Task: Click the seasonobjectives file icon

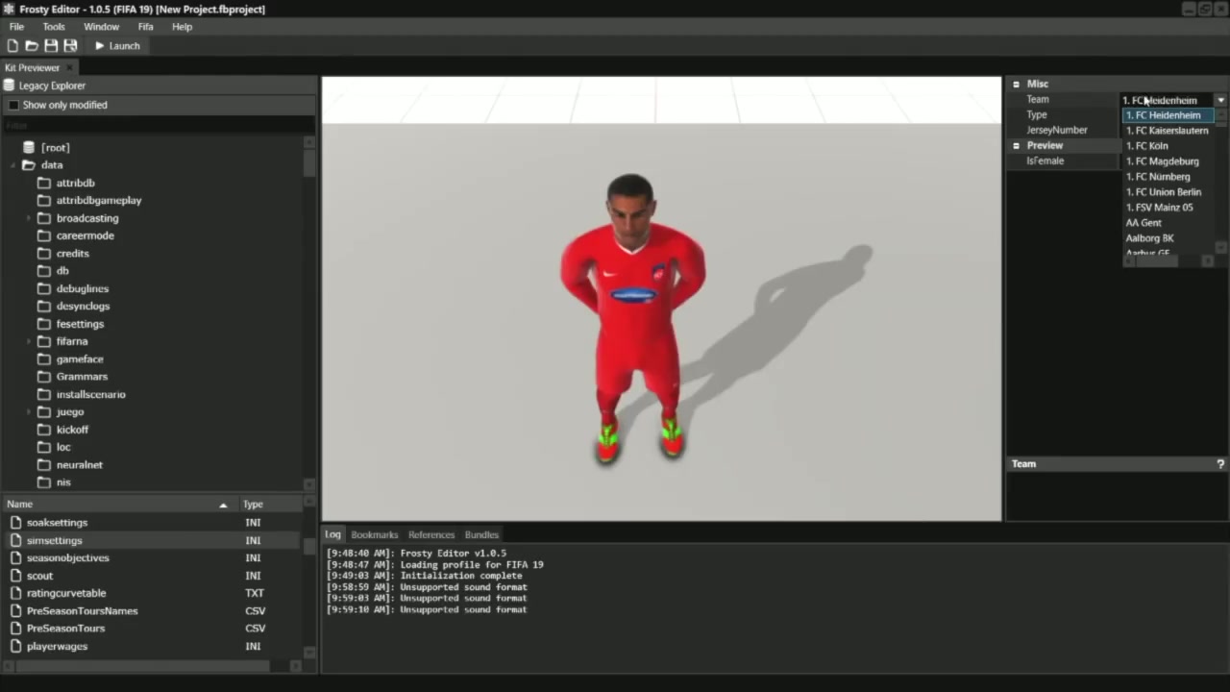Action: point(15,558)
